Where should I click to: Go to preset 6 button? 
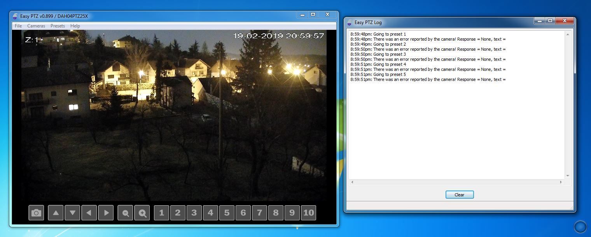pyautogui.click(x=243, y=213)
